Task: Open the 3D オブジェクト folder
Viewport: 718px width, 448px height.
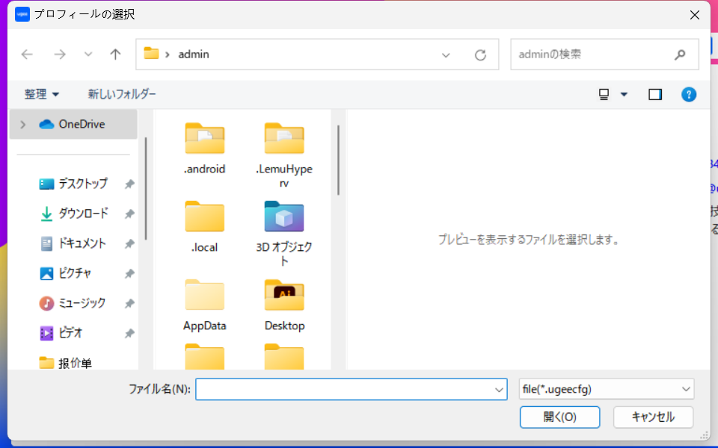Action: pos(284,217)
